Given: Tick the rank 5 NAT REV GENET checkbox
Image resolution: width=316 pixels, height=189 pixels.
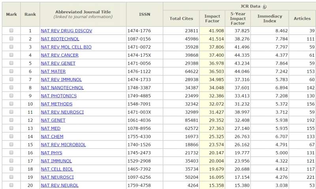Looking at the screenshot, I should coord(11,63).
